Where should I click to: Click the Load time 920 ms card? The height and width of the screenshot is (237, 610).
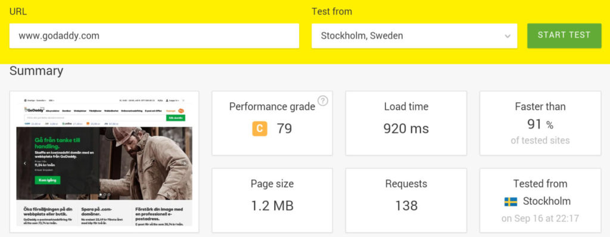[406, 123]
